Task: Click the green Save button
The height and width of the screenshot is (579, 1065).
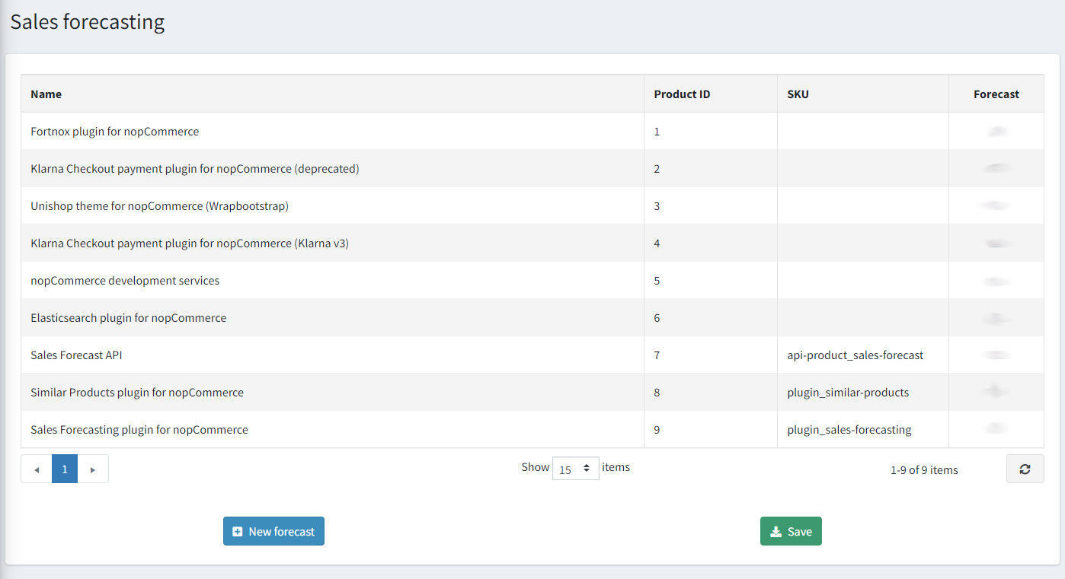Action: click(x=791, y=531)
